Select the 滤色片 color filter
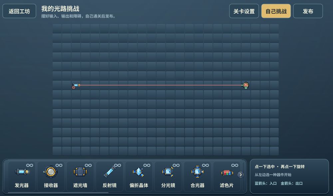This screenshot has width=333, height=196. click(x=226, y=176)
